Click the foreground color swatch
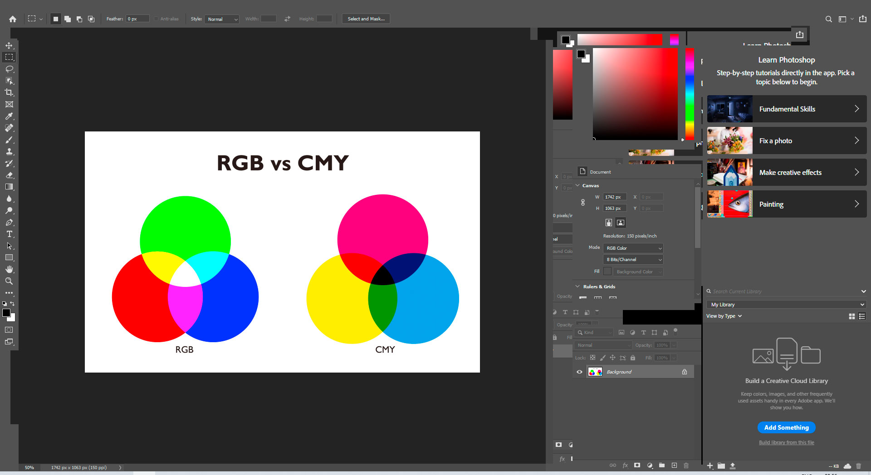Screen dimensions: 871x475 [x=6, y=313]
